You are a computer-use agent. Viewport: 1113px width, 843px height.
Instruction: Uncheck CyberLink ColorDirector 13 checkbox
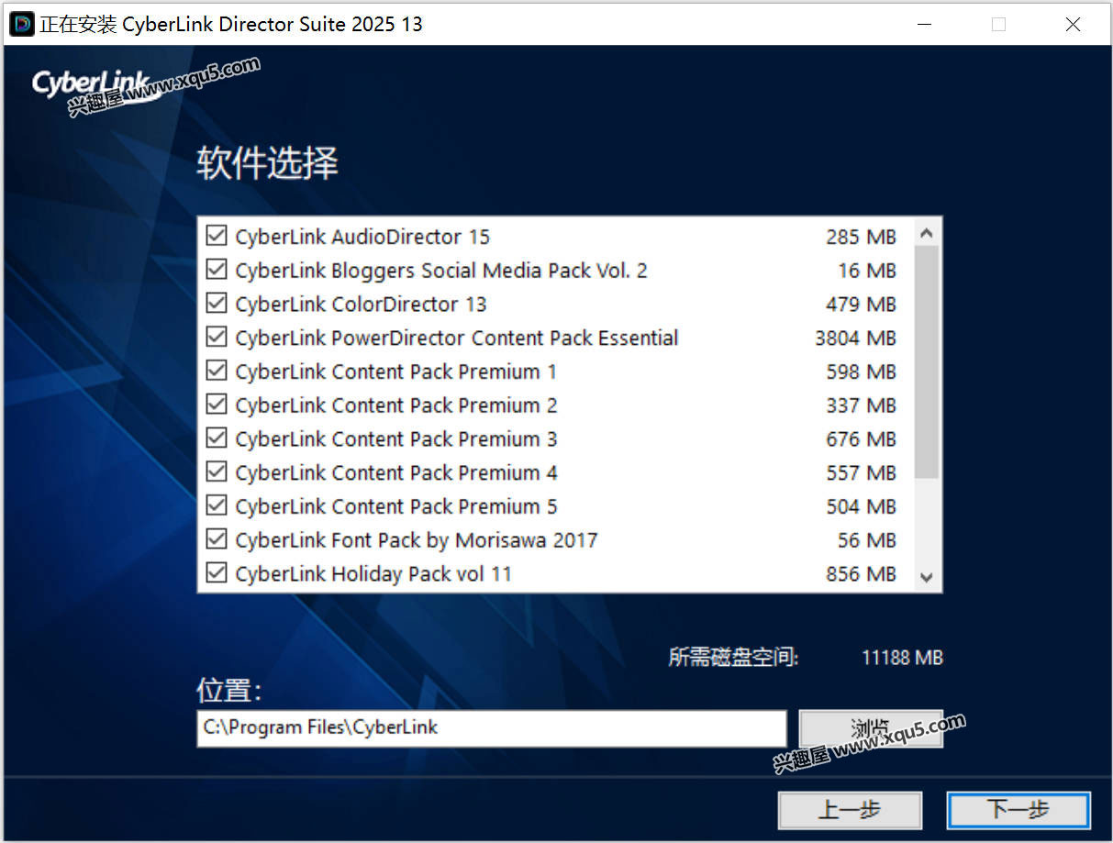pos(217,304)
